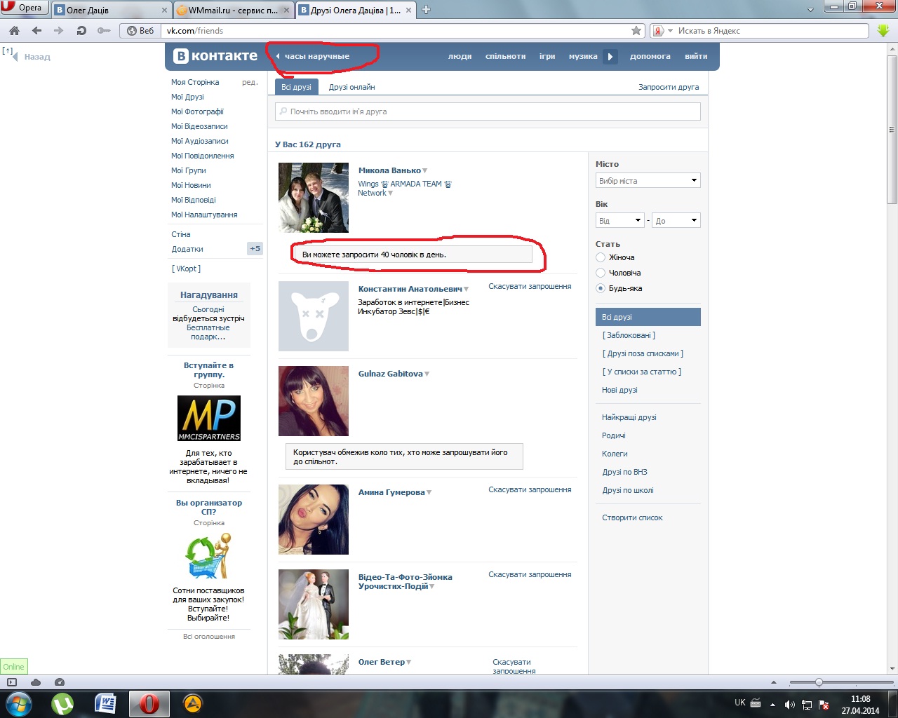Viewport: 898px width, 718px height.
Task: Open downloads via the green arrow icon
Action: 883,31
